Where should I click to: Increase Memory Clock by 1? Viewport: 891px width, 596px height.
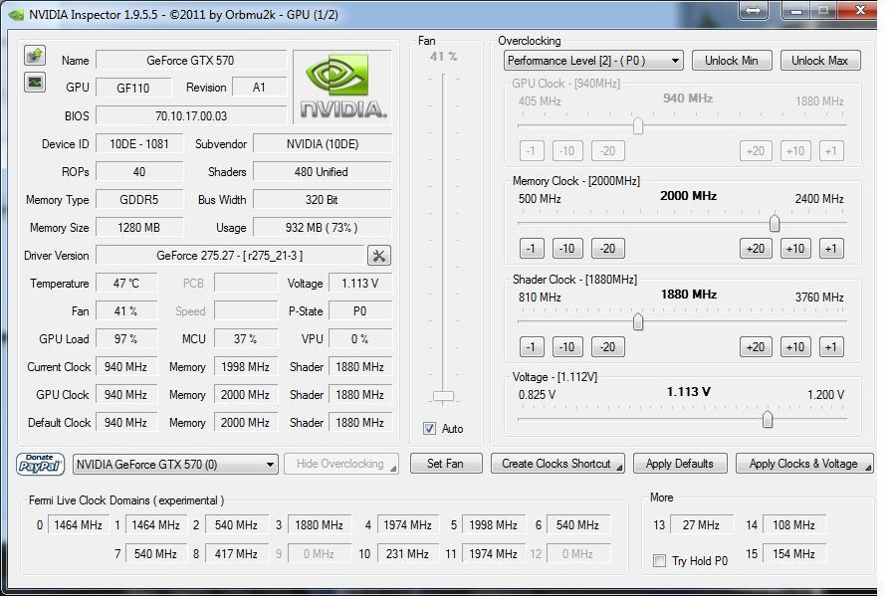(831, 249)
